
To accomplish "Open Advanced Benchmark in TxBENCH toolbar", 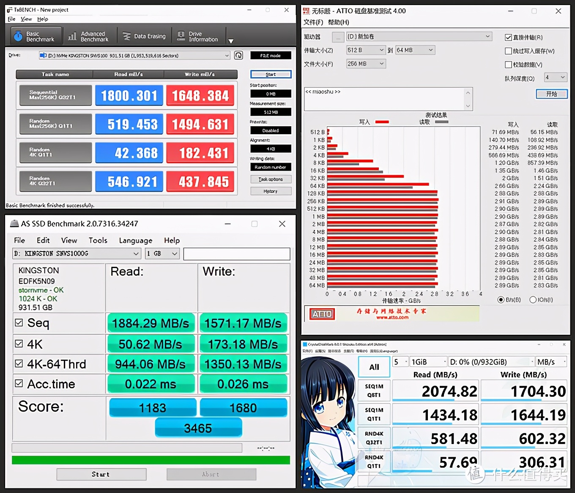I will tap(89, 36).
